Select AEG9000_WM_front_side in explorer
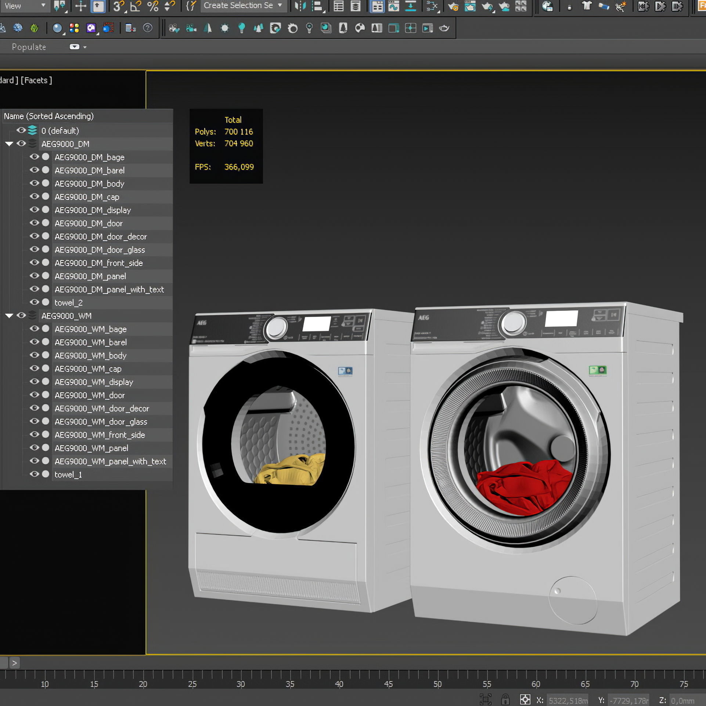 pos(100,435)
